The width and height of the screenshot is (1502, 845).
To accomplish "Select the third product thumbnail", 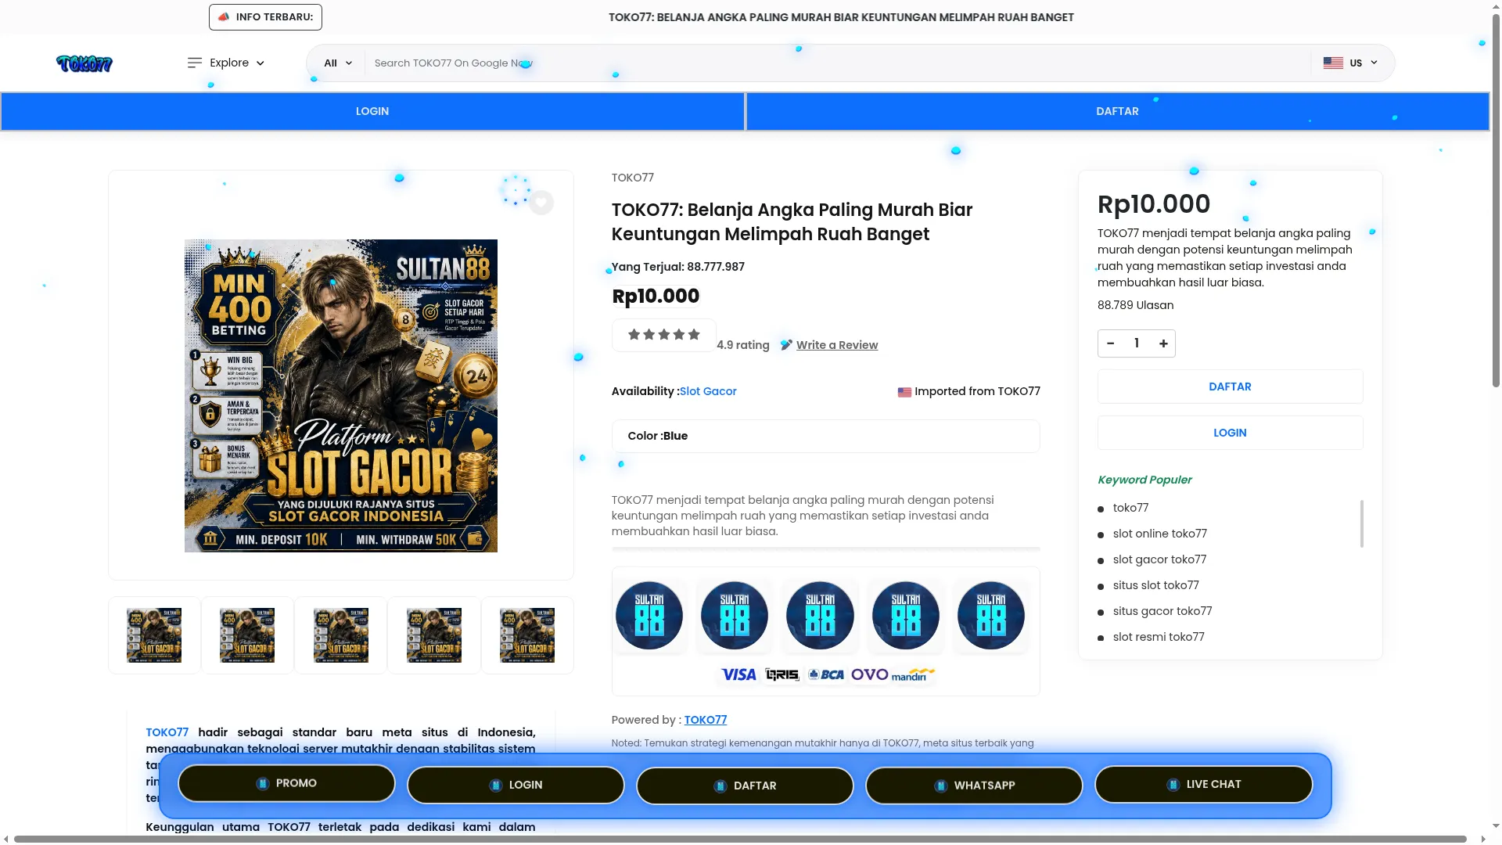I will coord(341,635).
